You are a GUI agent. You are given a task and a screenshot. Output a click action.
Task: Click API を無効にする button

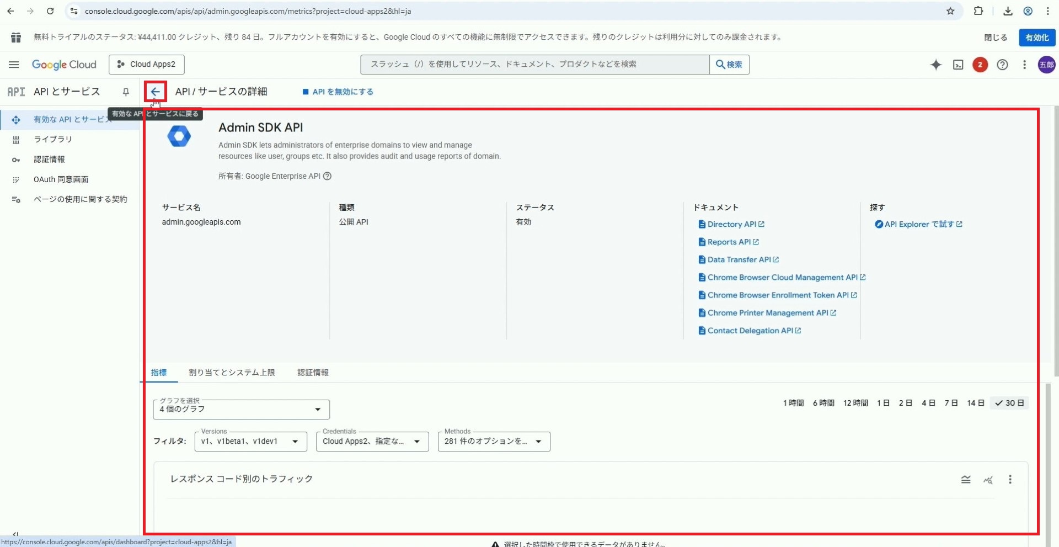338,92
